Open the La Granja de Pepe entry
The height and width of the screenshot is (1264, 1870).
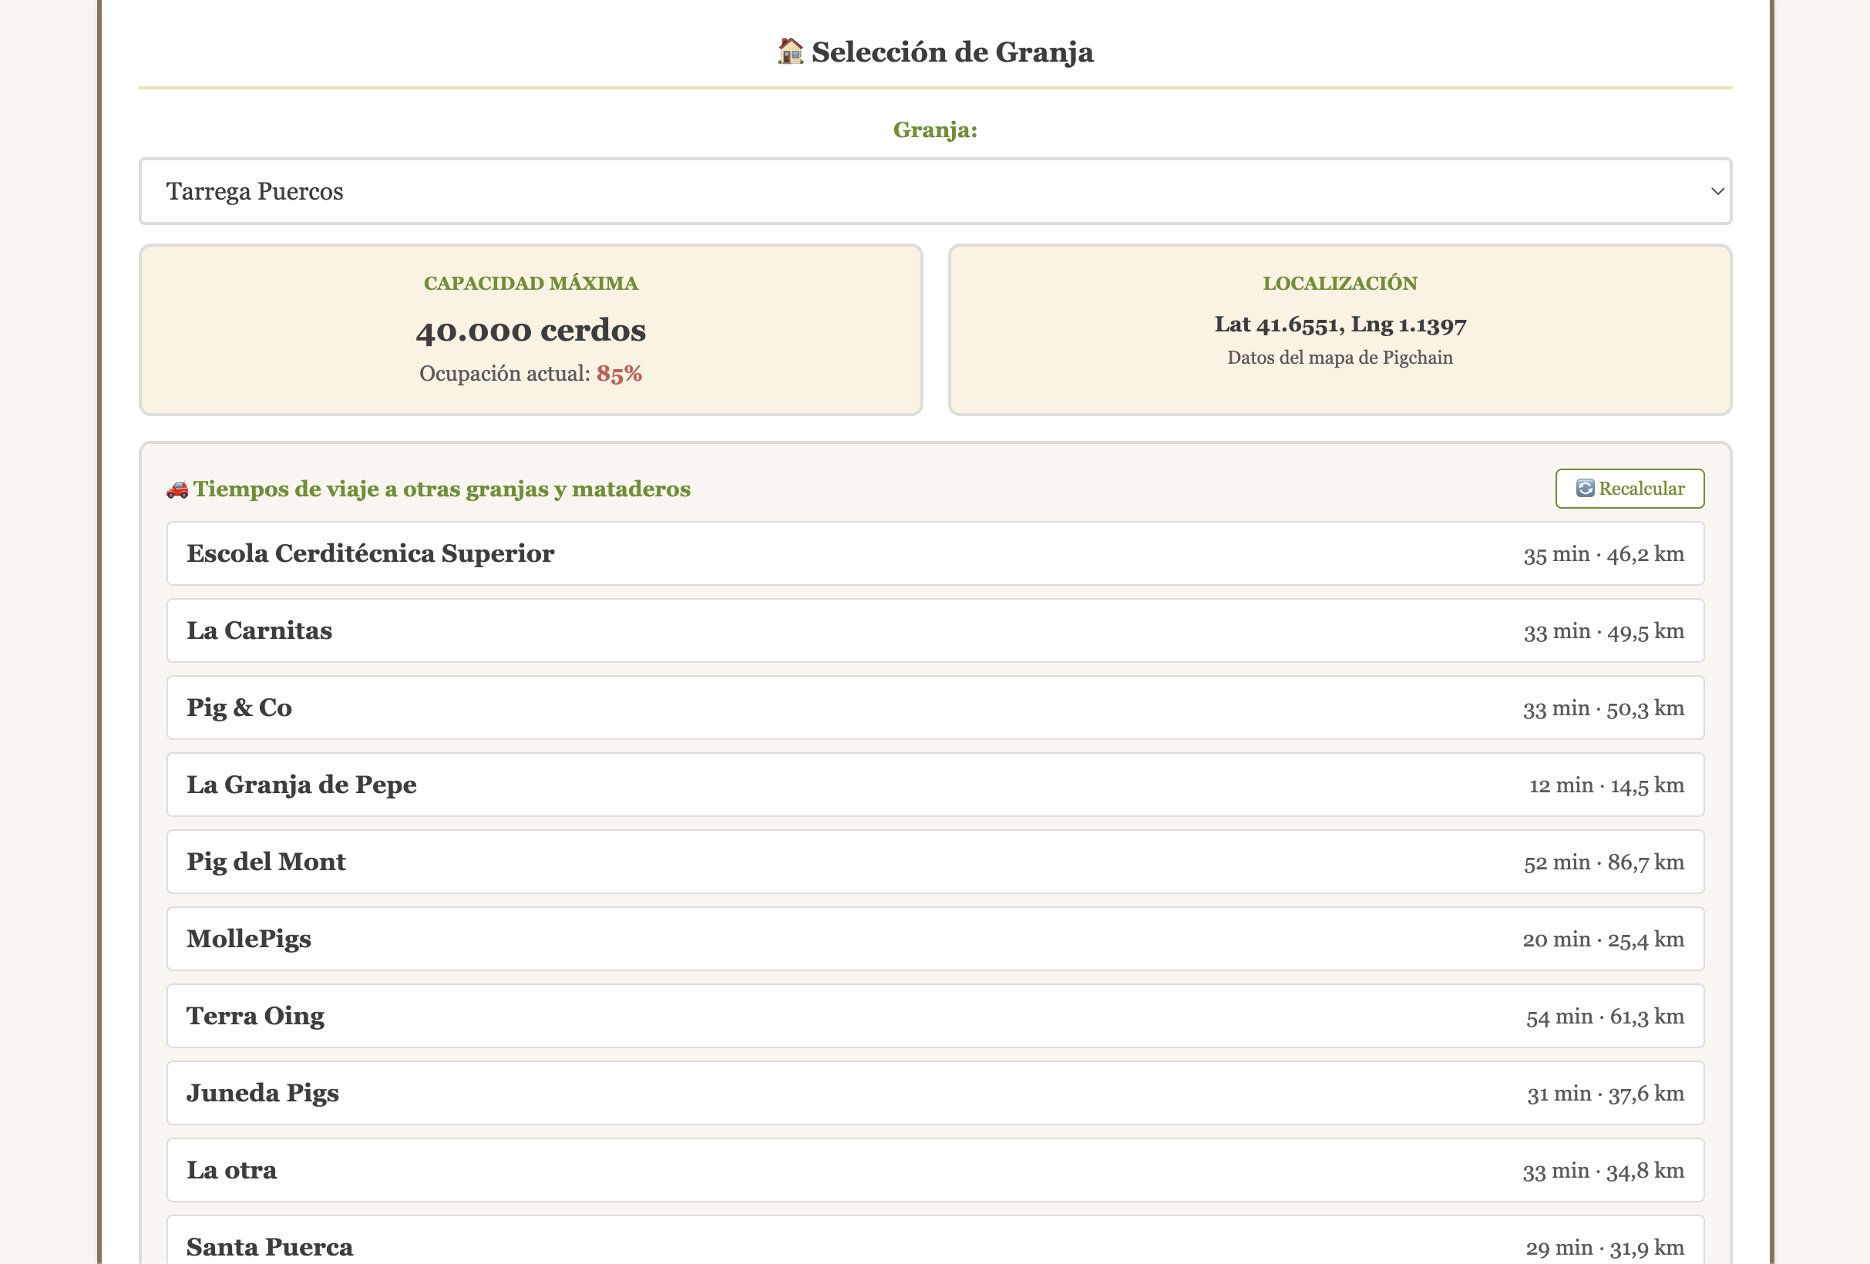(934, 785)
